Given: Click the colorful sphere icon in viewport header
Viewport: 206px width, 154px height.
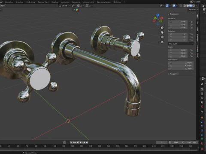Looking at the screenshot, I should (77, 10).
